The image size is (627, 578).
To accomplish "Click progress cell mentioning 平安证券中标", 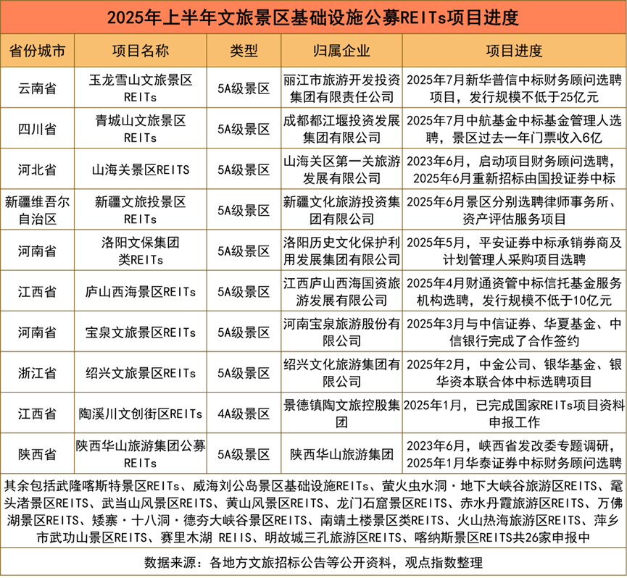I will pyautogui.click(x=514, y=251).
